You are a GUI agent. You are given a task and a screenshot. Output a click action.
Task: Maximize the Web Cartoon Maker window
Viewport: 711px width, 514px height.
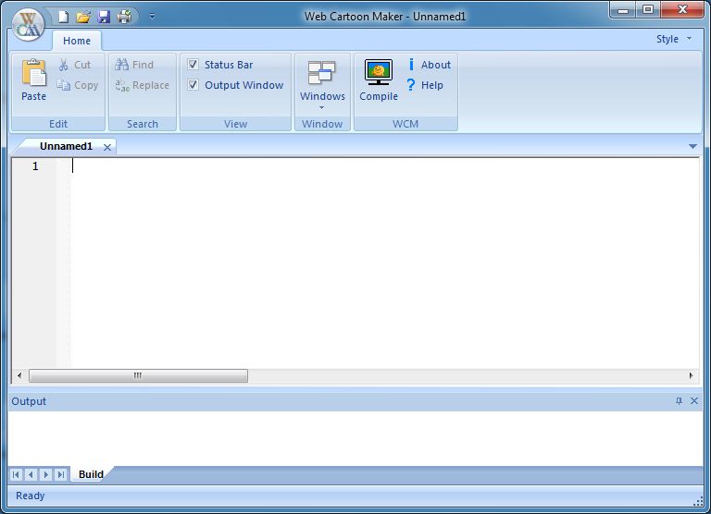648,9
